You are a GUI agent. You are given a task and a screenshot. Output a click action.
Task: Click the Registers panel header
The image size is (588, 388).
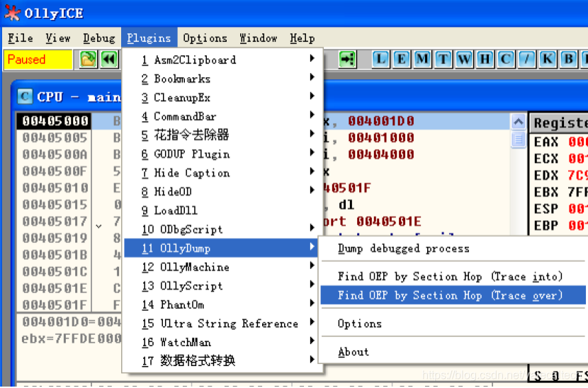pyautogui.click(x=559, y=122)
